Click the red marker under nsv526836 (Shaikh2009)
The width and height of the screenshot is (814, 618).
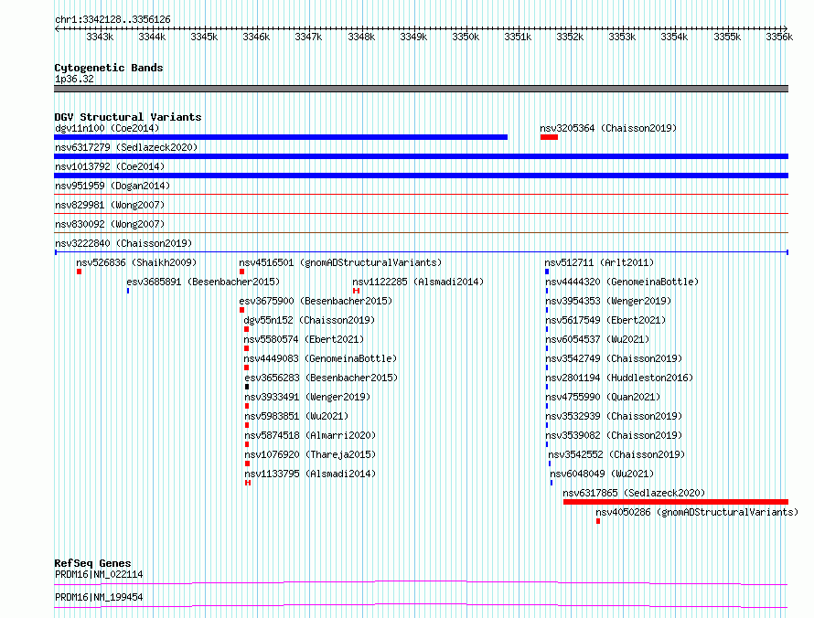click(79, 272)
